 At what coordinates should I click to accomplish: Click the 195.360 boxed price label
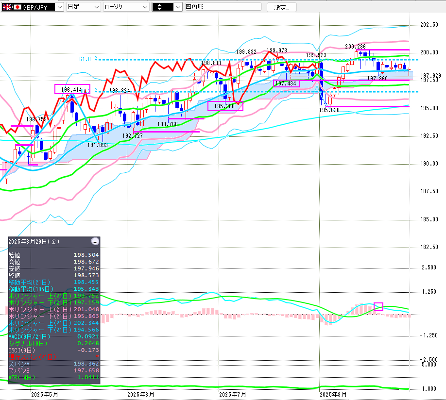(225, 106)
